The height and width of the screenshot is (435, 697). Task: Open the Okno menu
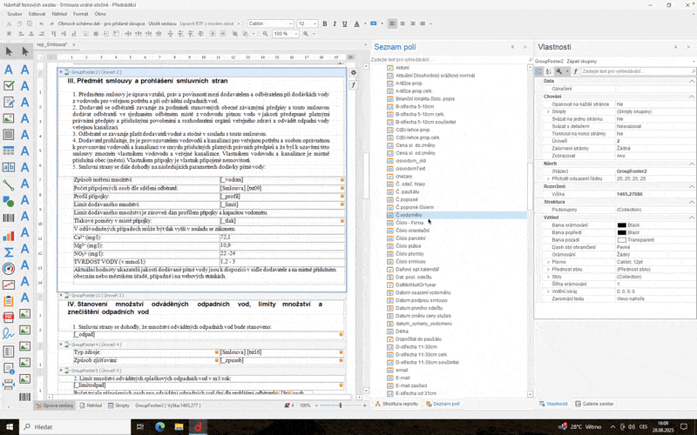(x=100, y=14)
